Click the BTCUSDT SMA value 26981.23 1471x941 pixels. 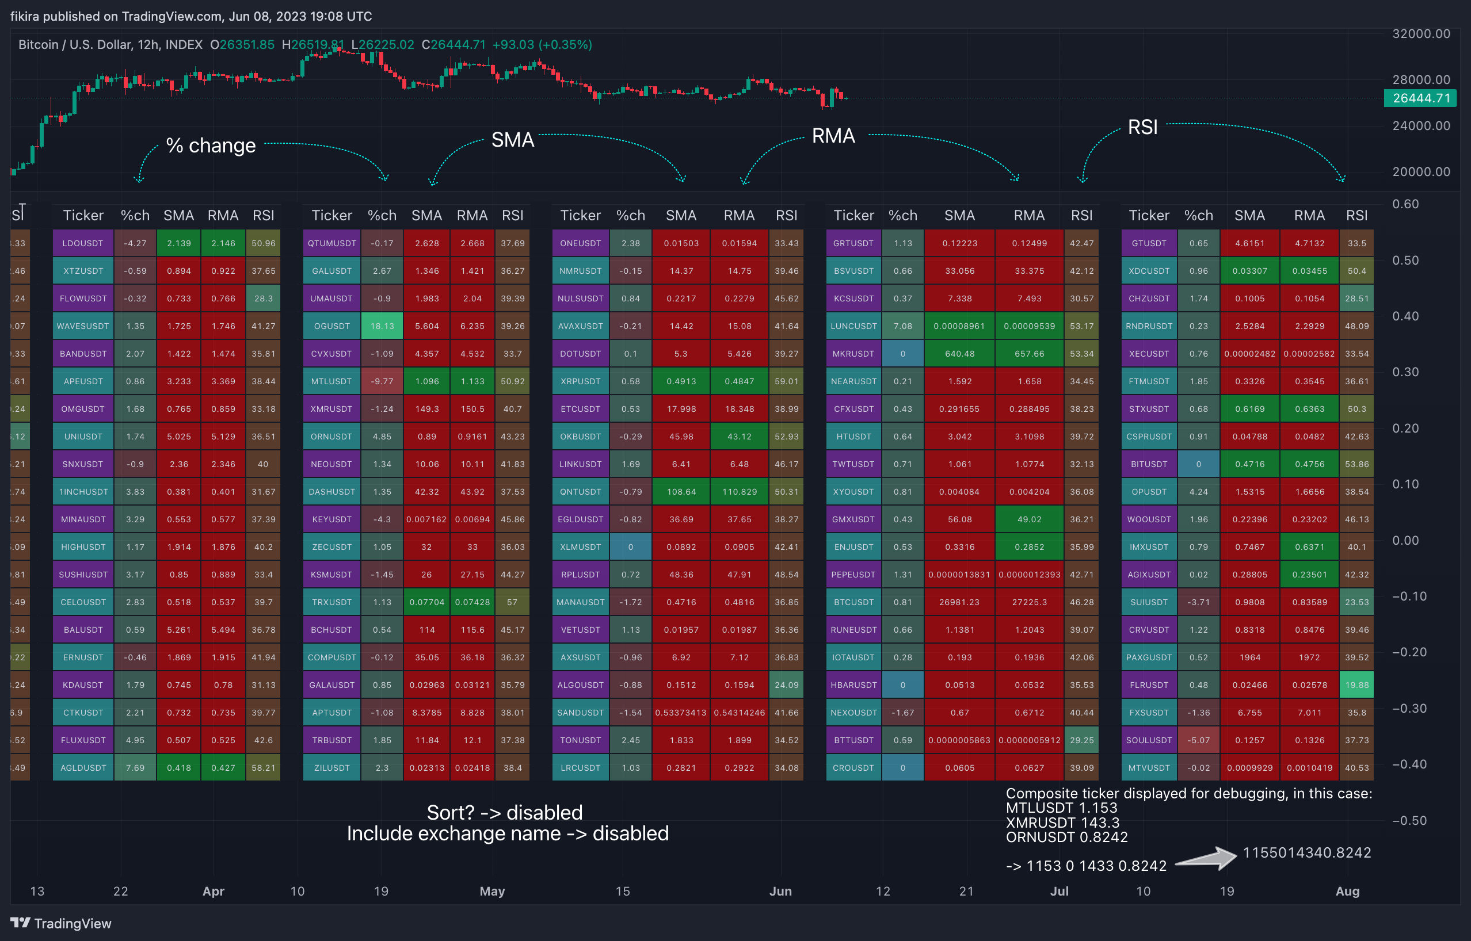[960, 602]
